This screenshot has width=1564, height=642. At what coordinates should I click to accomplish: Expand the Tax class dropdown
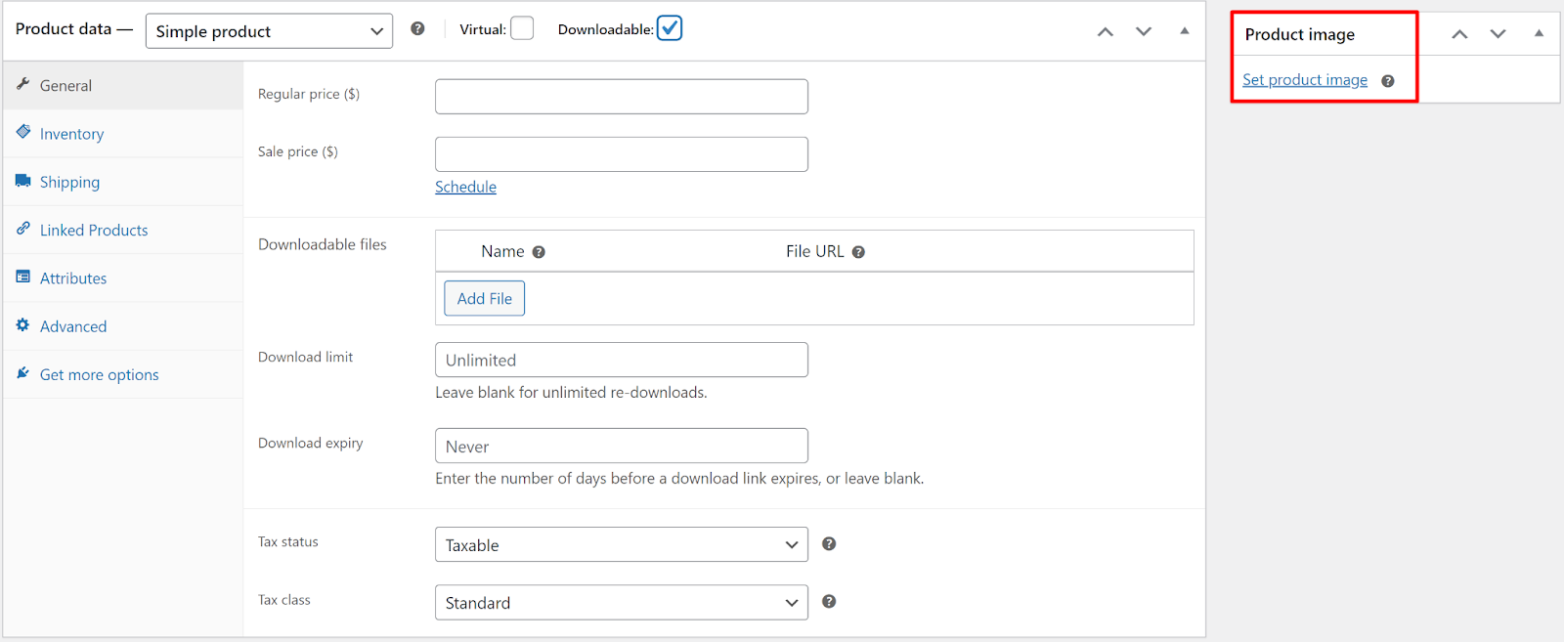point(621,603)
